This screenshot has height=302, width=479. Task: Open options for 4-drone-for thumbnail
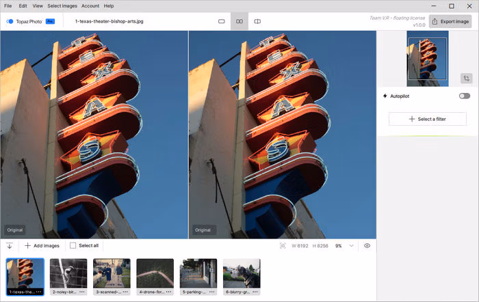168,292
